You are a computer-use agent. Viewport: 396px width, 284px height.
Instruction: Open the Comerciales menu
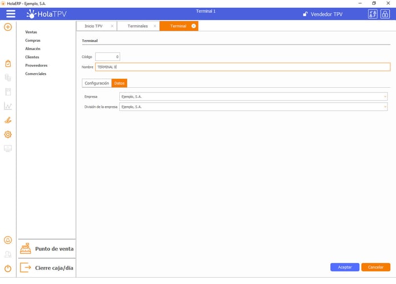tap(35, 74)
